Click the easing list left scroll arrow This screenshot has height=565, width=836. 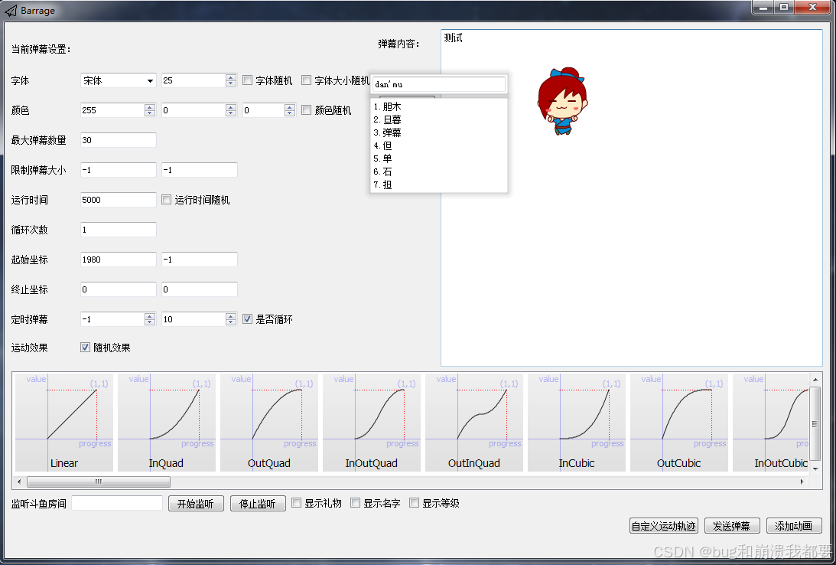19,482
